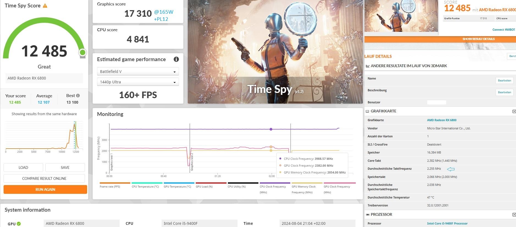Viewport: 516px width, 227px height.
Task: Click Bearbeiten button next to Beschreibung
Action: click(x=504, y=92)
